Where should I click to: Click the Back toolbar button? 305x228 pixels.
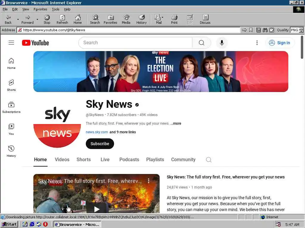(x=8, y=19)
